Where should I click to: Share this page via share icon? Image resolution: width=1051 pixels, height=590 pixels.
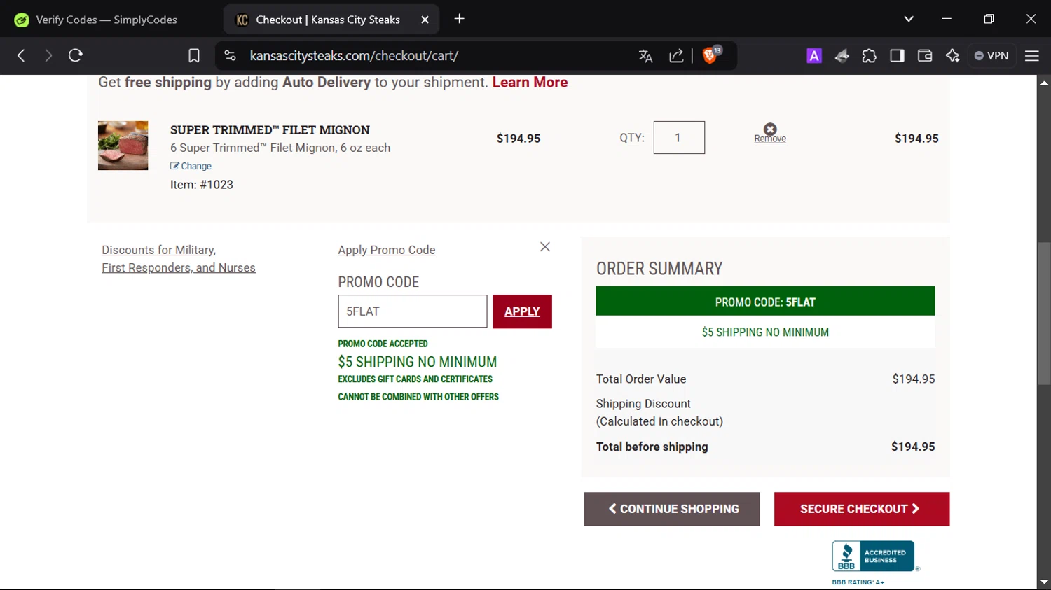(x=676, y=56)
